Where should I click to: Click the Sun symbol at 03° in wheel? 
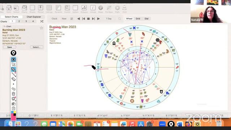pyautogui.click(x=132, y=101)
